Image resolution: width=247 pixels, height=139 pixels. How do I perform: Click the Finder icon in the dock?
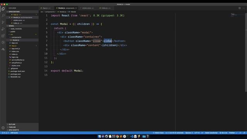[99, 136]
